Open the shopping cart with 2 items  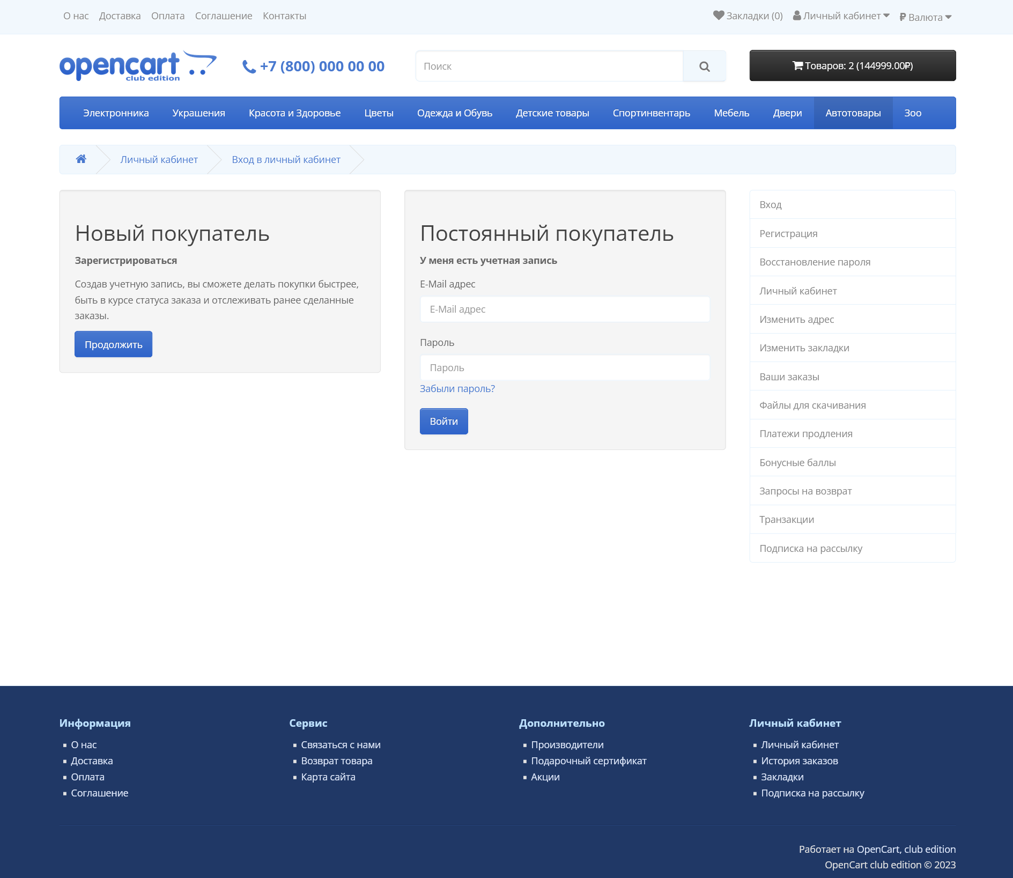(x=852, y=65)
